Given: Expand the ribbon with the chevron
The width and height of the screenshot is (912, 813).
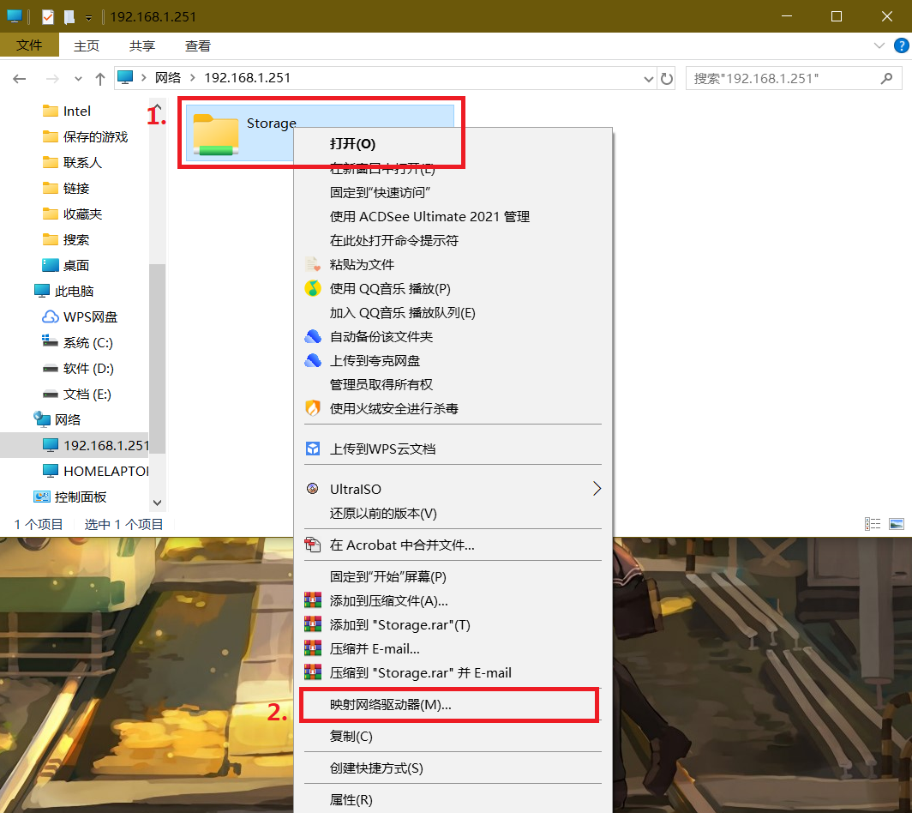Looking at the screenshot, I should click(879, 45).
